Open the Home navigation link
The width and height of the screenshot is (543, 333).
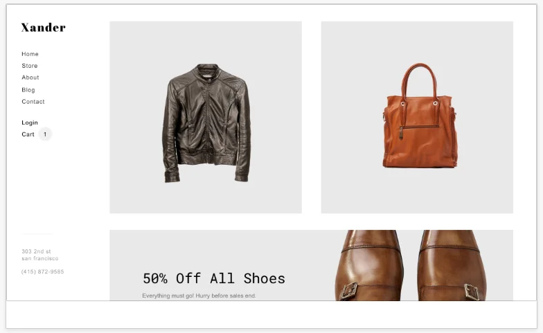point(30,54)
